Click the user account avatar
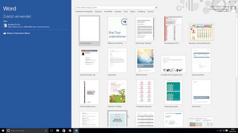Image resolution: width=238 pixels, height=133 pixels. click(x=233, y=9)
